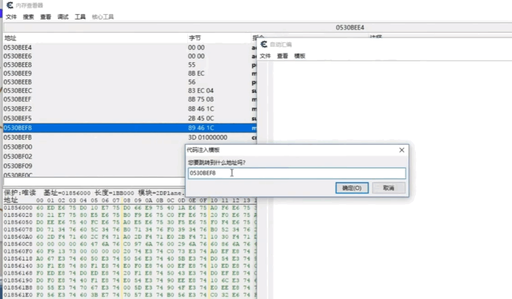Image resolution: width=512 pixels, height=299 pixels.
Task: Select disassembly row at address 0530BEE8
Action: tap(128, 65)
